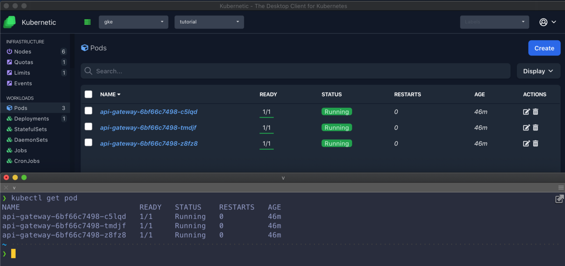The height and width of the screenshot is (266, 565).
Task: Click the Nodes count badge 6
Action: point(63,52)
